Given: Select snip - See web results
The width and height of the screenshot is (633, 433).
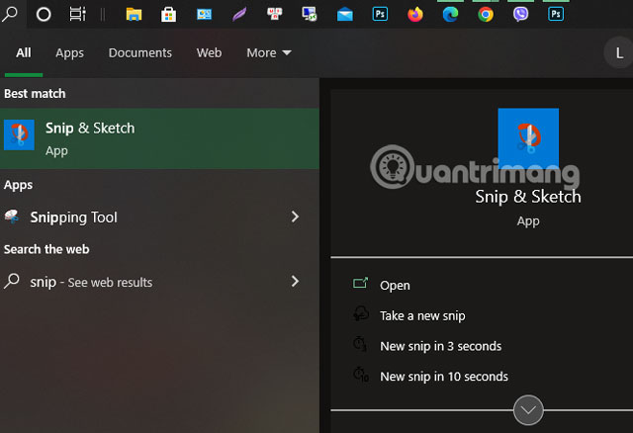Looking at the screenshot, I should click(159, 282).
